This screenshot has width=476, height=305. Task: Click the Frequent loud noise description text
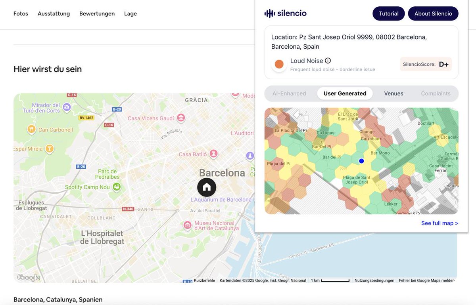tap(332, 69)
